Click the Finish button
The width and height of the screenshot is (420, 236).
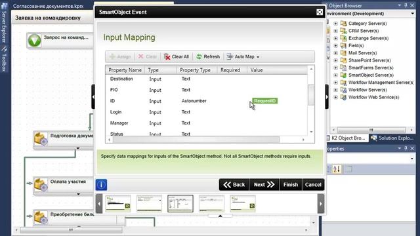[x=291, y=185]
